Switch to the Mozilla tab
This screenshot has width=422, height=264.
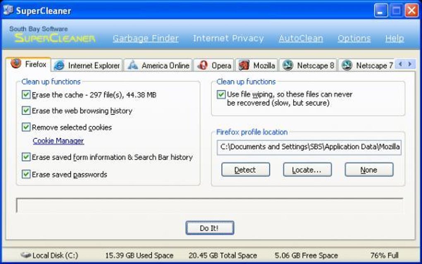tap(257, 65)
